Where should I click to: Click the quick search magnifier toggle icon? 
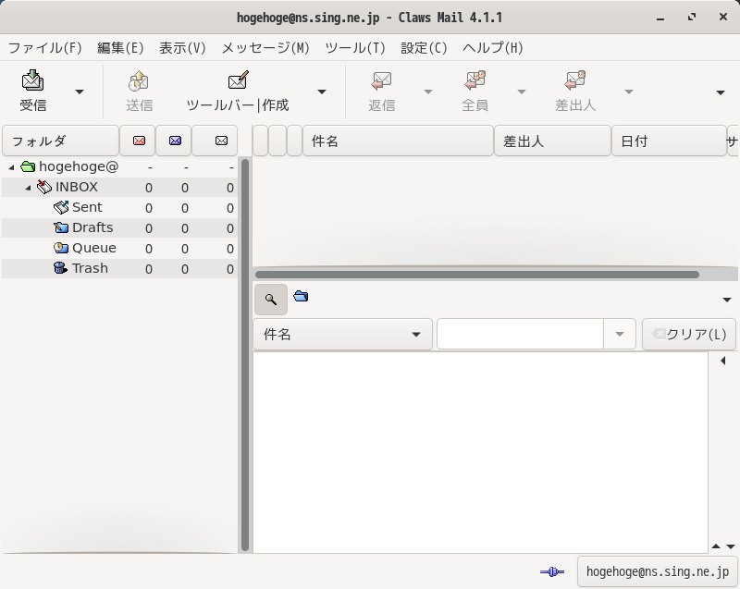(x=271, y=299)
